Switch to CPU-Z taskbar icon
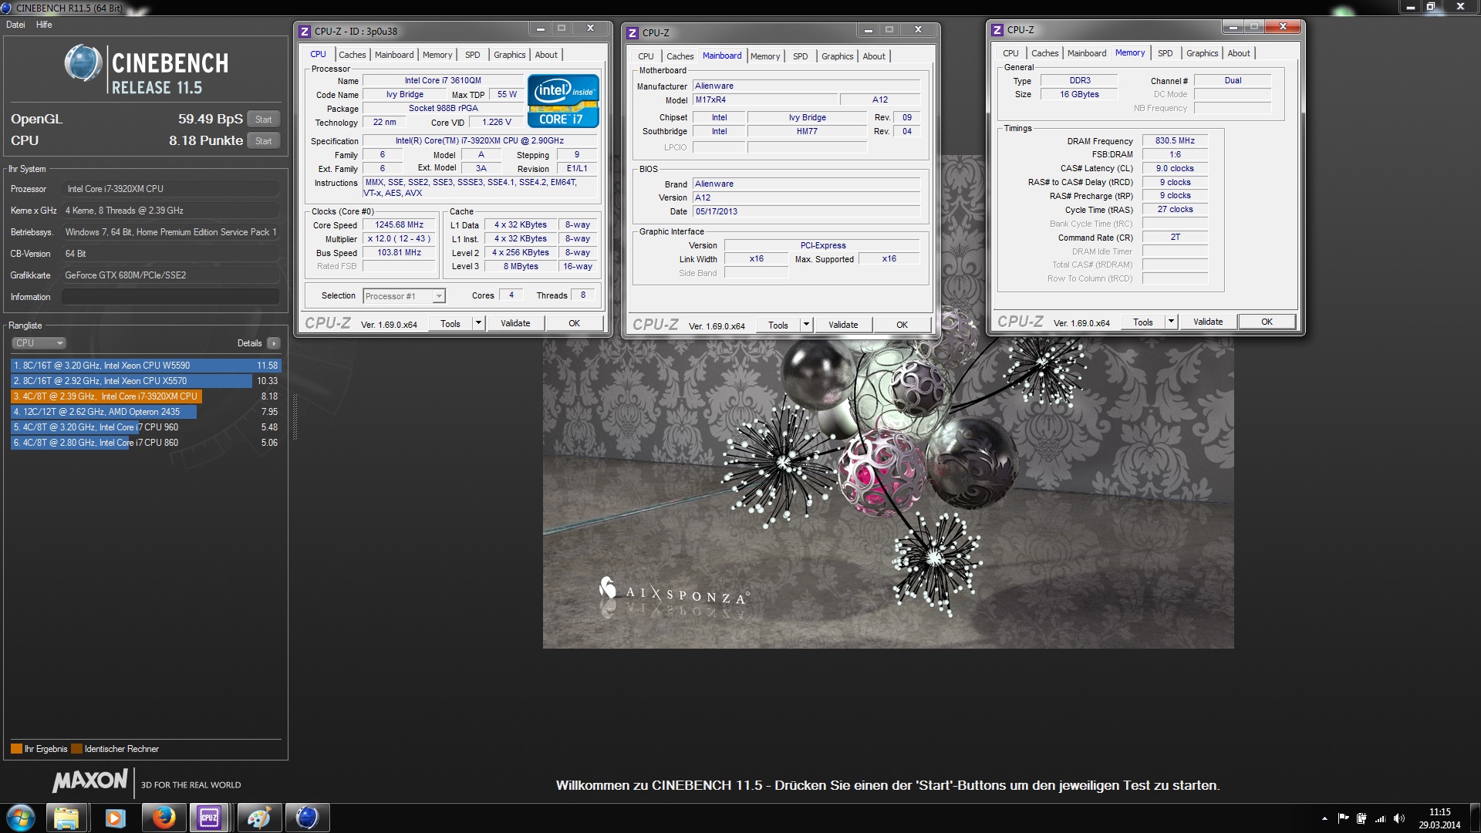The height and width of the screenshot is (833, 1481). coord(209,818)
